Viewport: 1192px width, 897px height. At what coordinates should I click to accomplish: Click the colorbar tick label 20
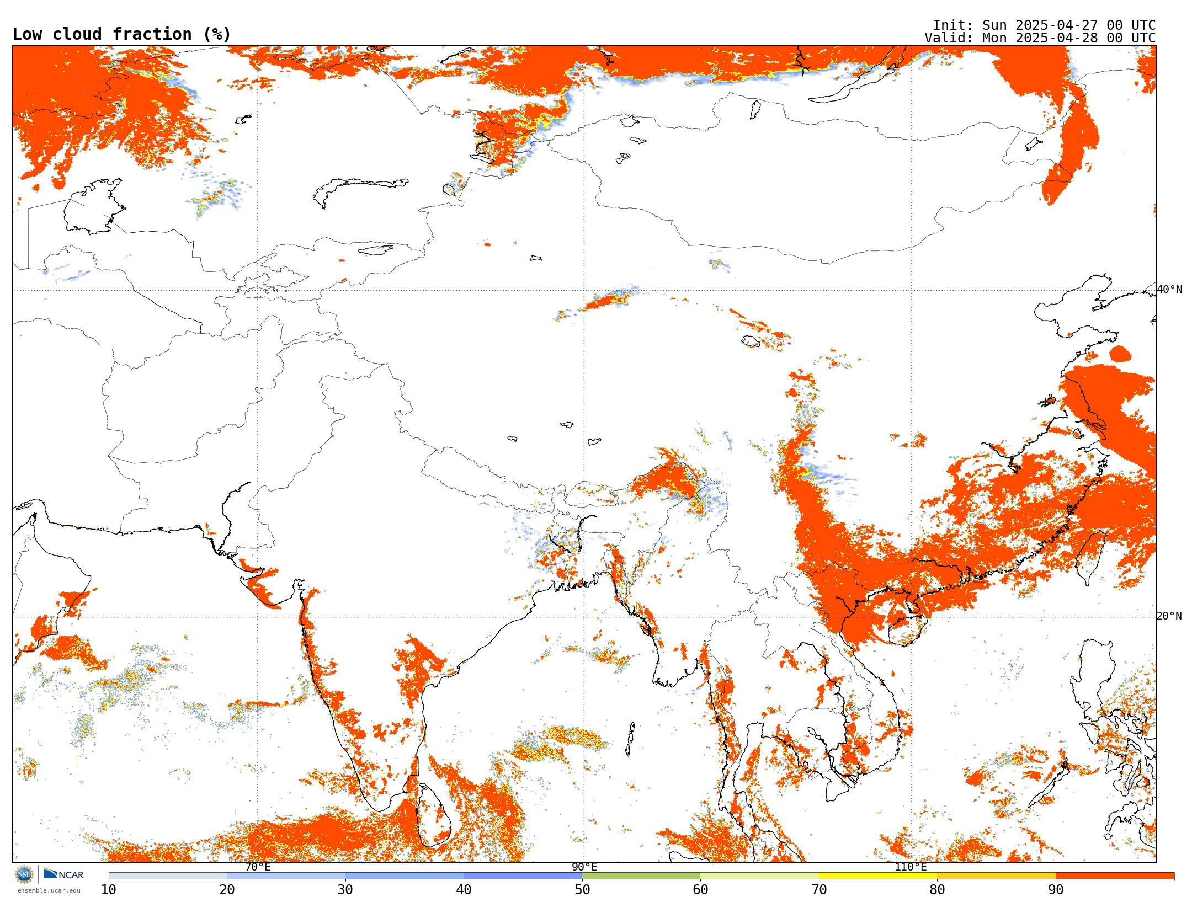[x=227, y=890]
